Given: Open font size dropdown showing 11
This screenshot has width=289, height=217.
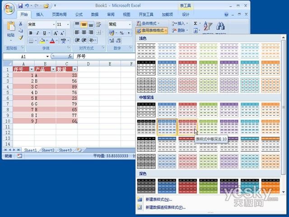Looking at the screenshot, I should [68, 24].
